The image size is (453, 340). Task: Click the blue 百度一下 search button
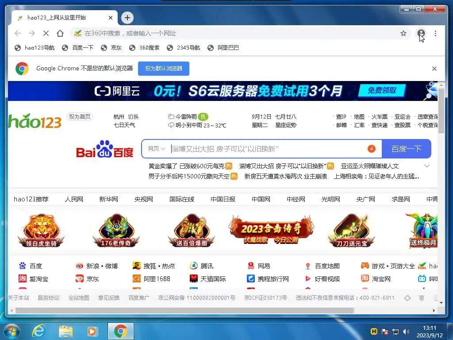click(406, 149)
